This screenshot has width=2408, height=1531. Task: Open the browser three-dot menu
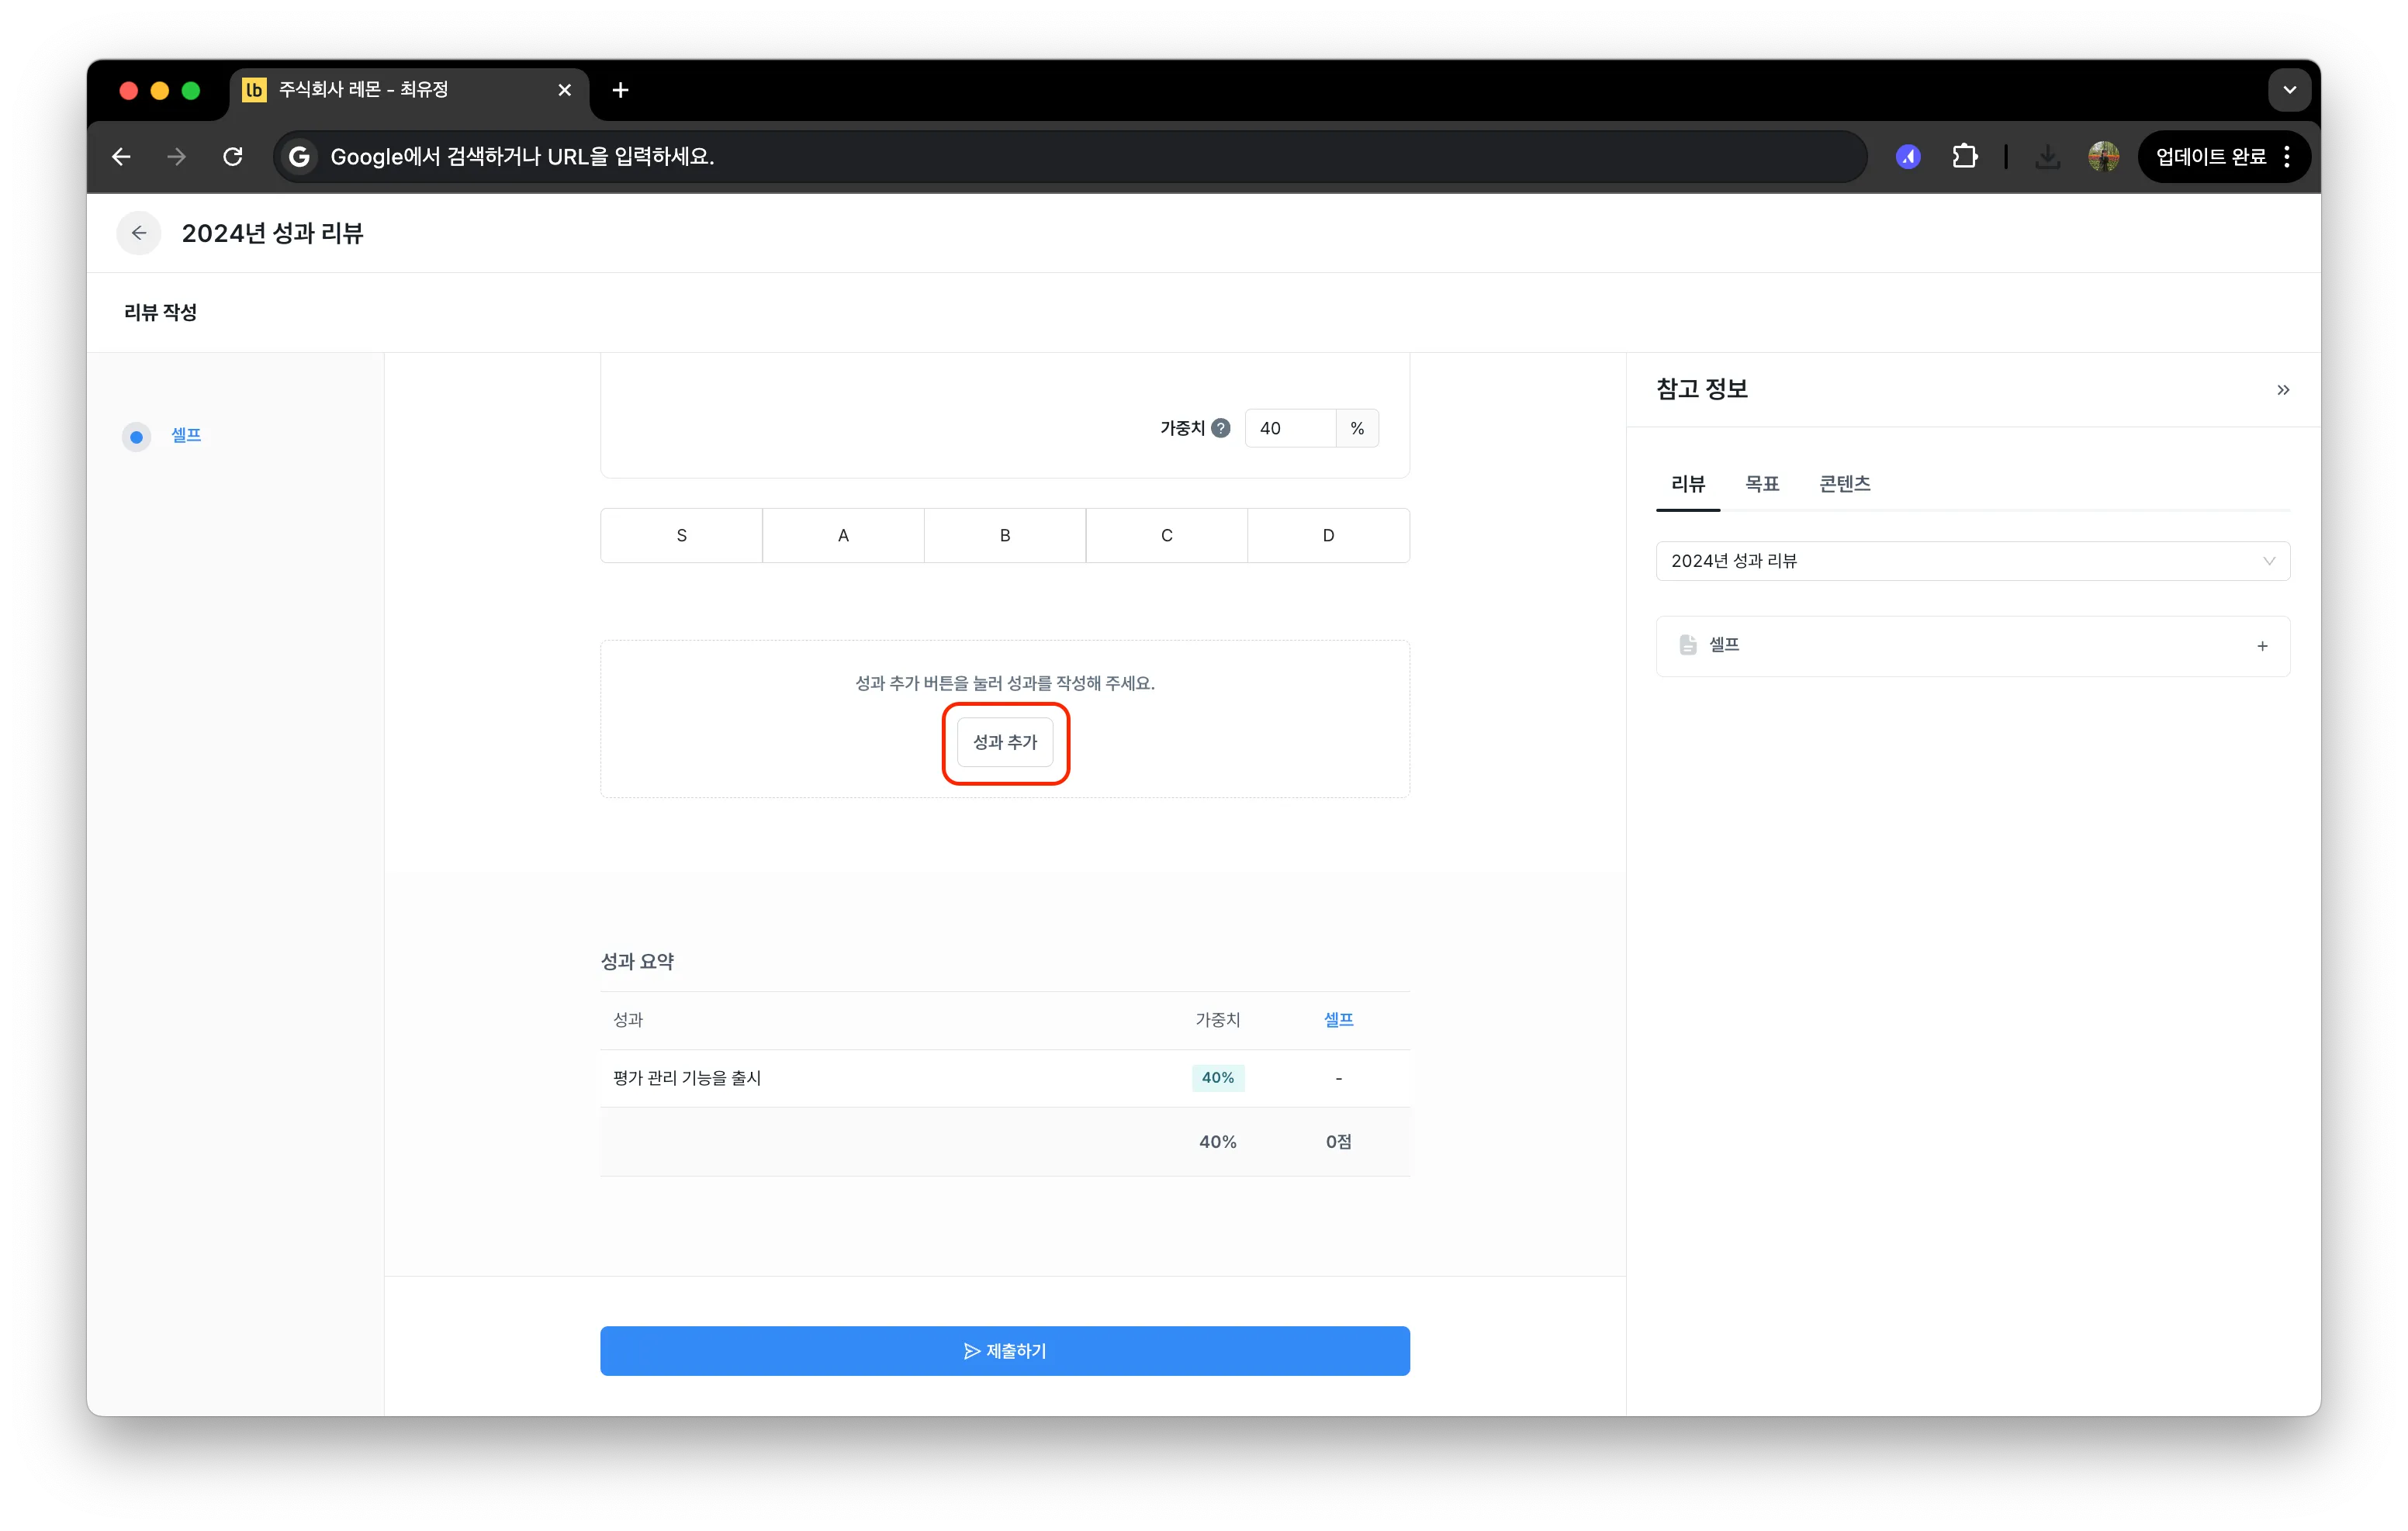(2288, 157)
